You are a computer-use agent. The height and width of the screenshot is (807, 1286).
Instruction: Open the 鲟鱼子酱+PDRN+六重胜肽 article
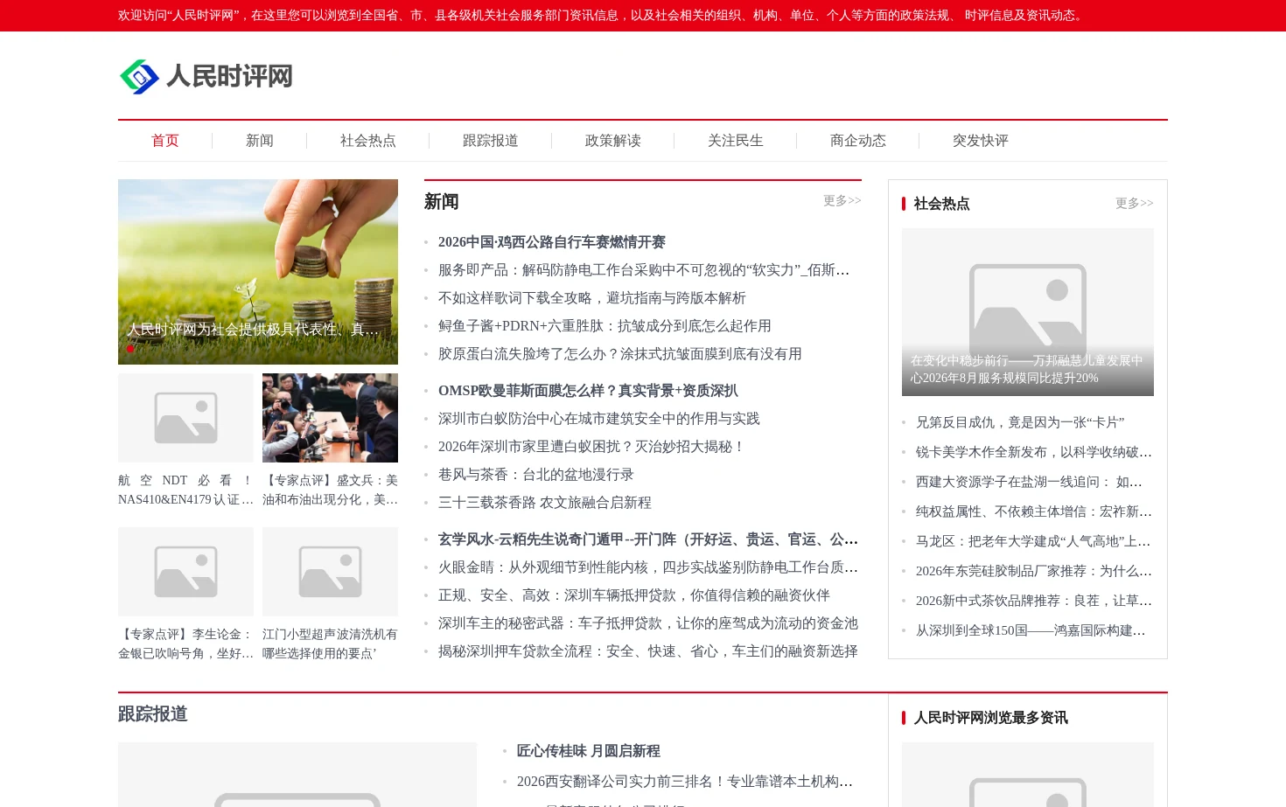605,326
